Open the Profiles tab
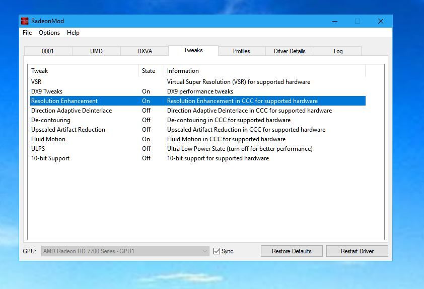The height and width of the screenshot is (289, 424). point(242,51)
